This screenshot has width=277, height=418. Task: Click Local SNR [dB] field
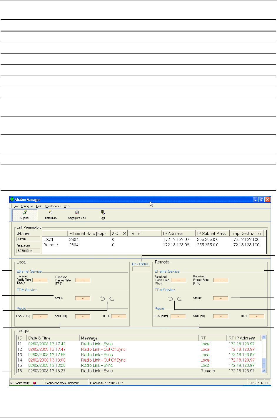(83, 317)
